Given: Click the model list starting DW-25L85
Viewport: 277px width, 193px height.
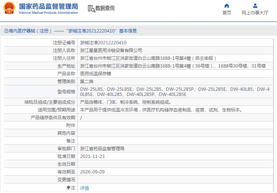Looking at the screenshot, I should coord(175,92).
